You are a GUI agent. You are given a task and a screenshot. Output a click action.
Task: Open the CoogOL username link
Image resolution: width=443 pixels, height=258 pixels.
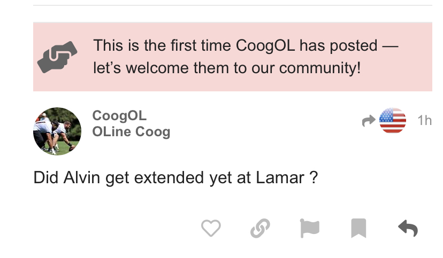(x=119, y=116)
